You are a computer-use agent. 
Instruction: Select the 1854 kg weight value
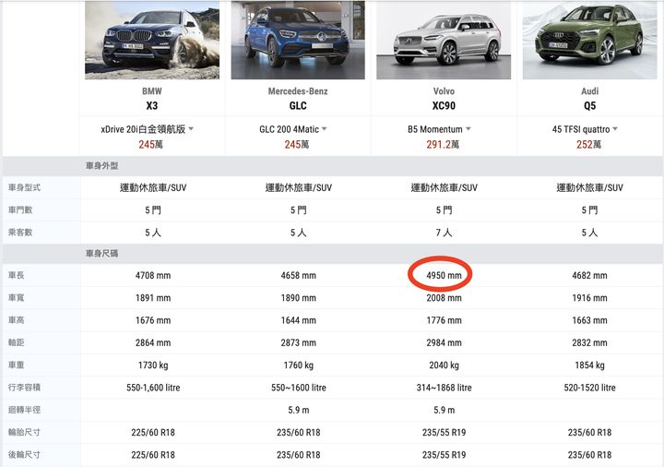tap(589, 365)
